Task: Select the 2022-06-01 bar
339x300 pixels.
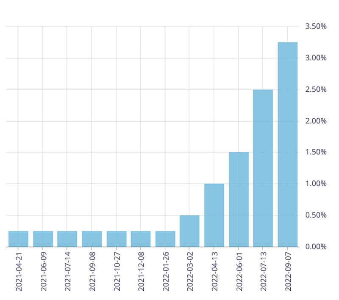Action: 239,199
